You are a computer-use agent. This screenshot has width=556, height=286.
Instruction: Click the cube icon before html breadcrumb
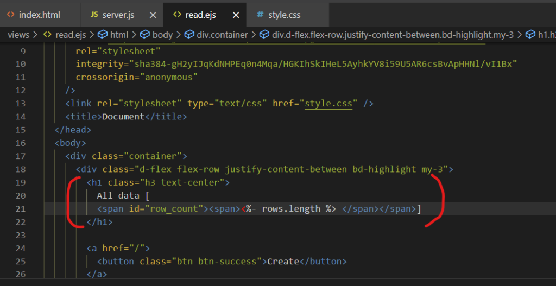coord(103,35)
